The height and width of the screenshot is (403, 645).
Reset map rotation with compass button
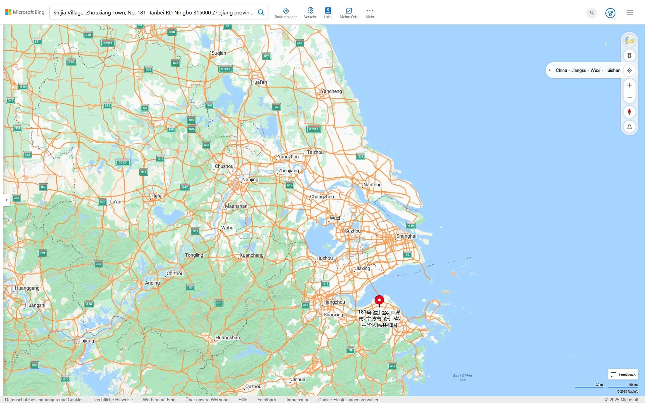(630, 112)
